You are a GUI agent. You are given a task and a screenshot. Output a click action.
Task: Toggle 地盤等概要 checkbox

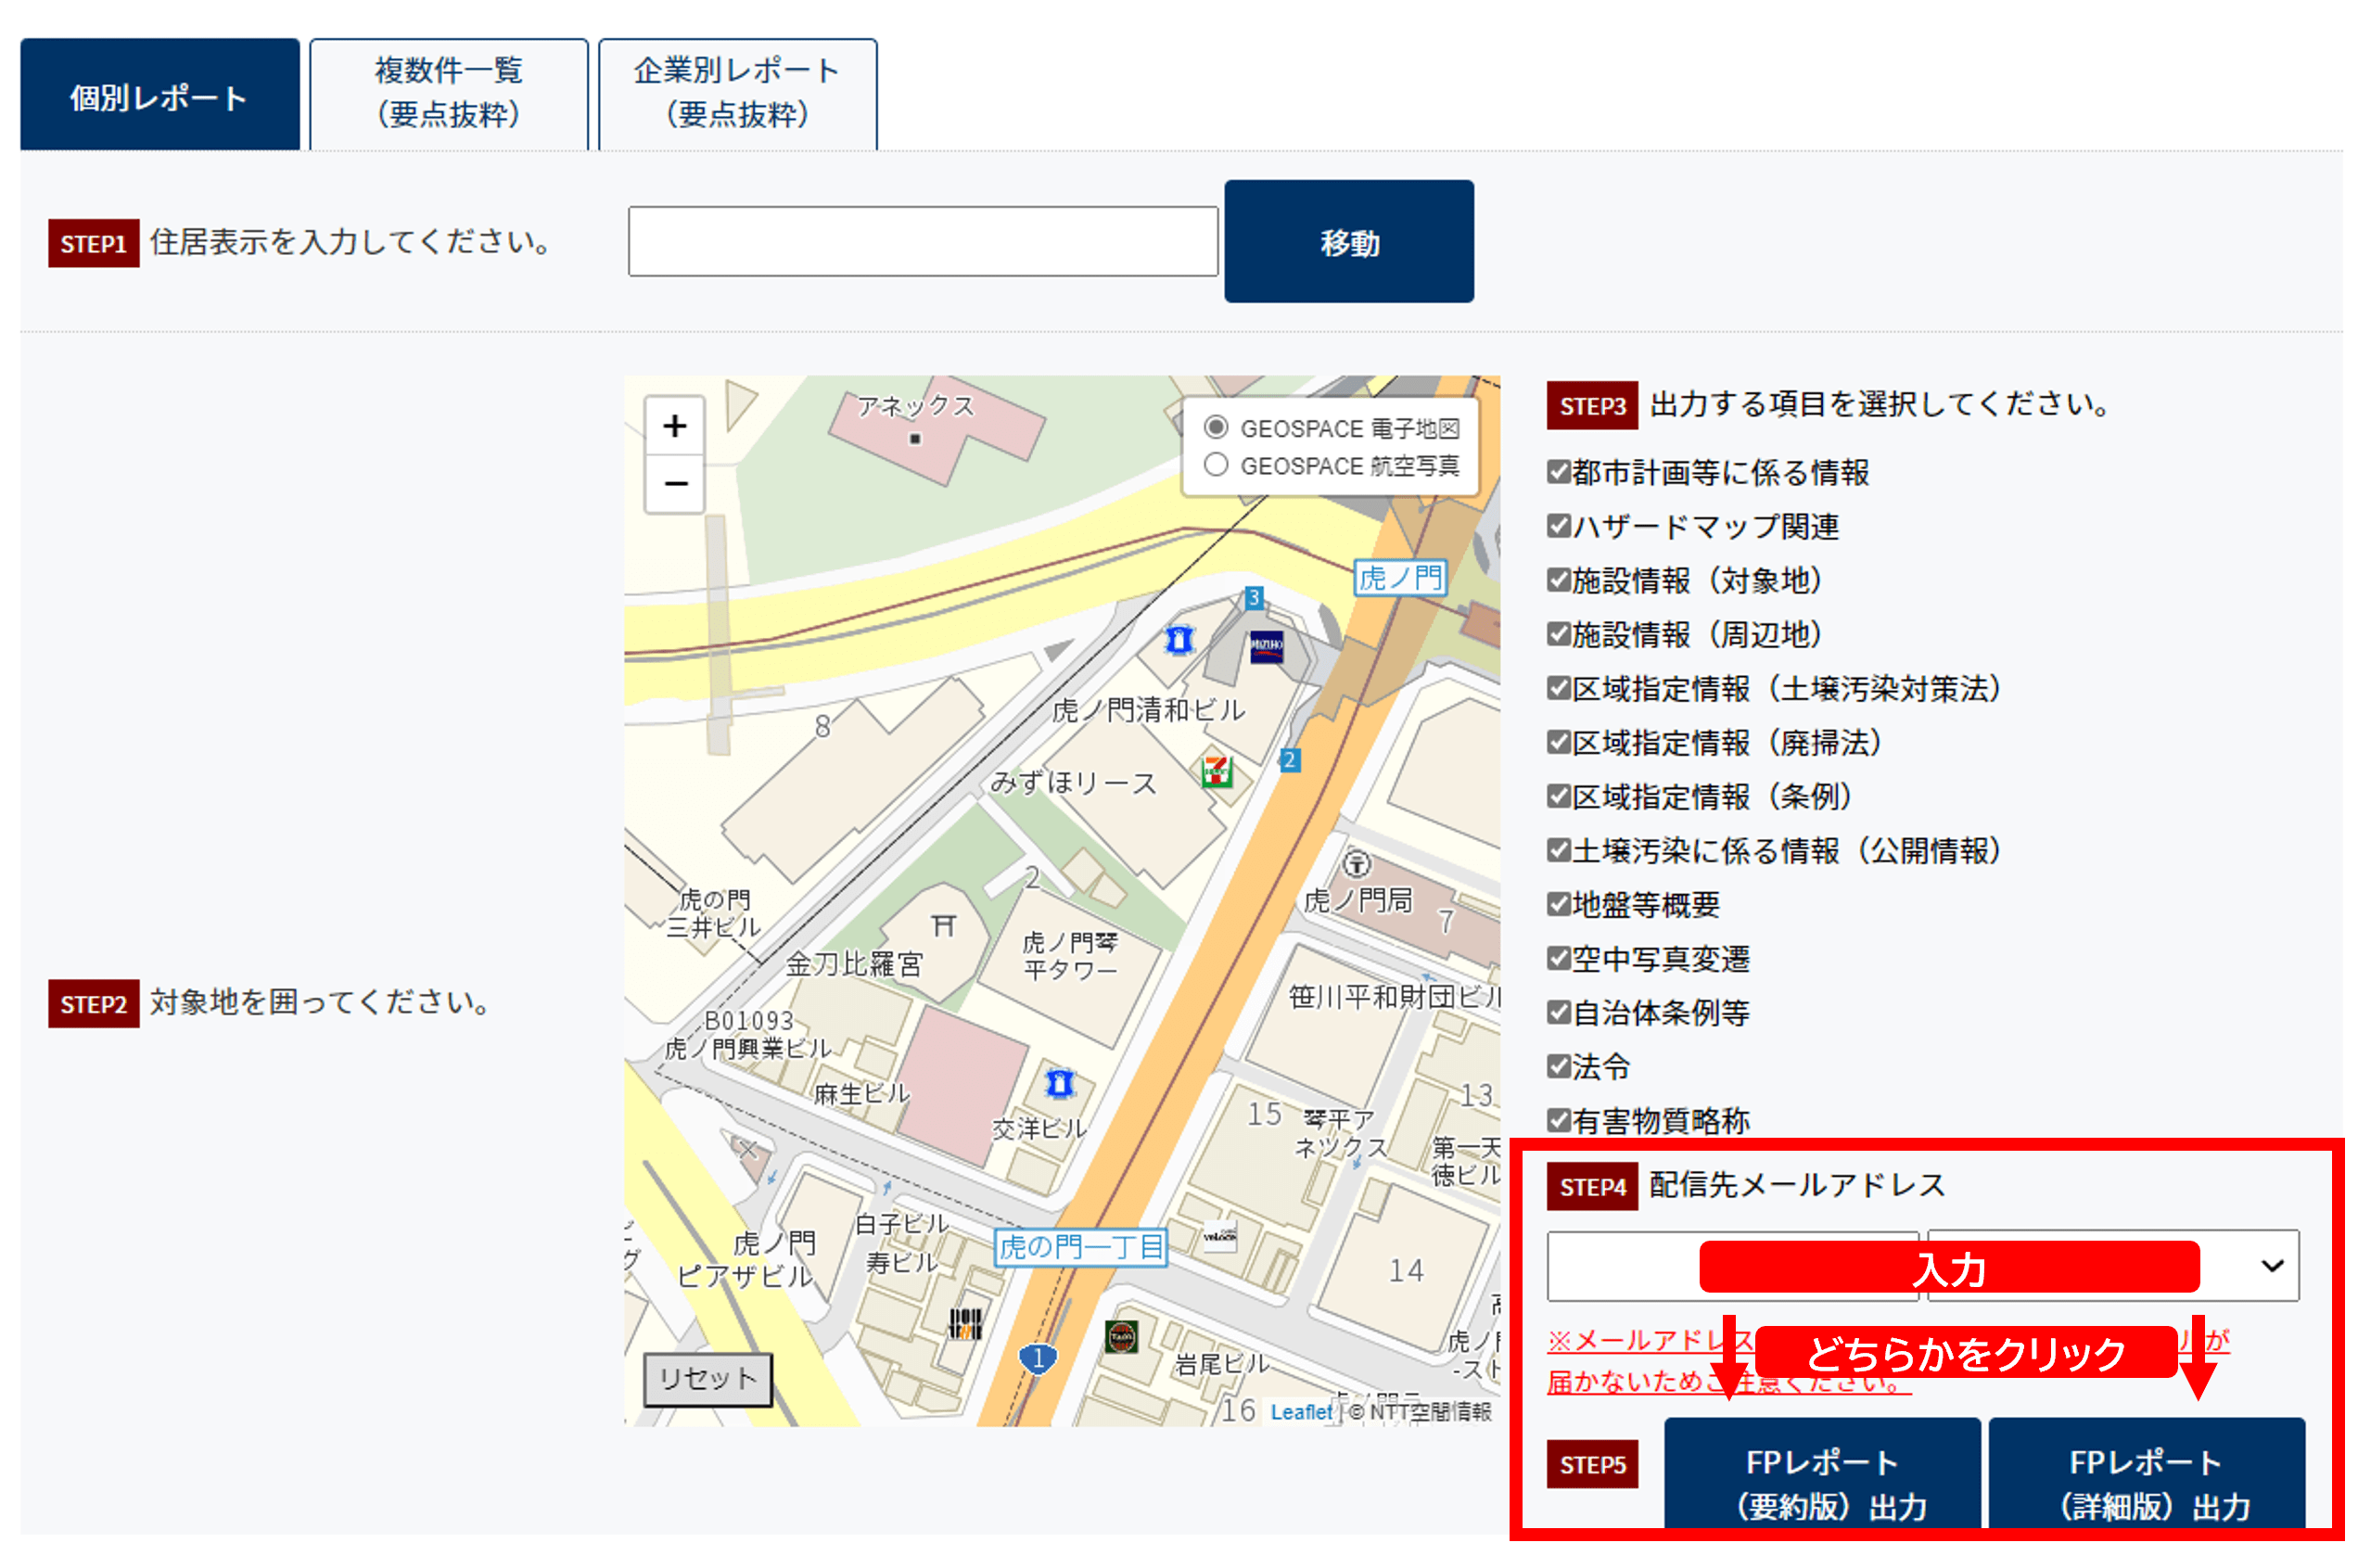[x=1558, y=904]
